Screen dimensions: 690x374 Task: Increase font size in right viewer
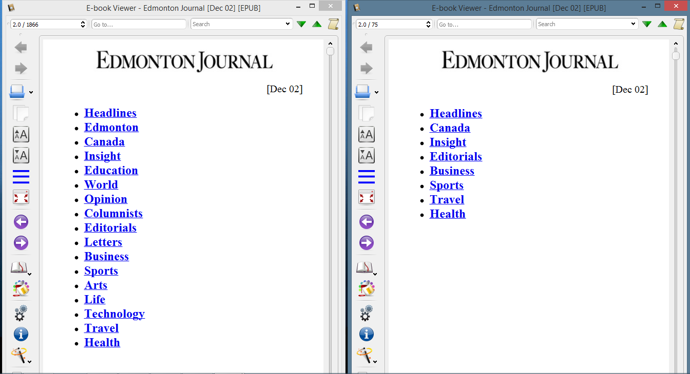367,134
